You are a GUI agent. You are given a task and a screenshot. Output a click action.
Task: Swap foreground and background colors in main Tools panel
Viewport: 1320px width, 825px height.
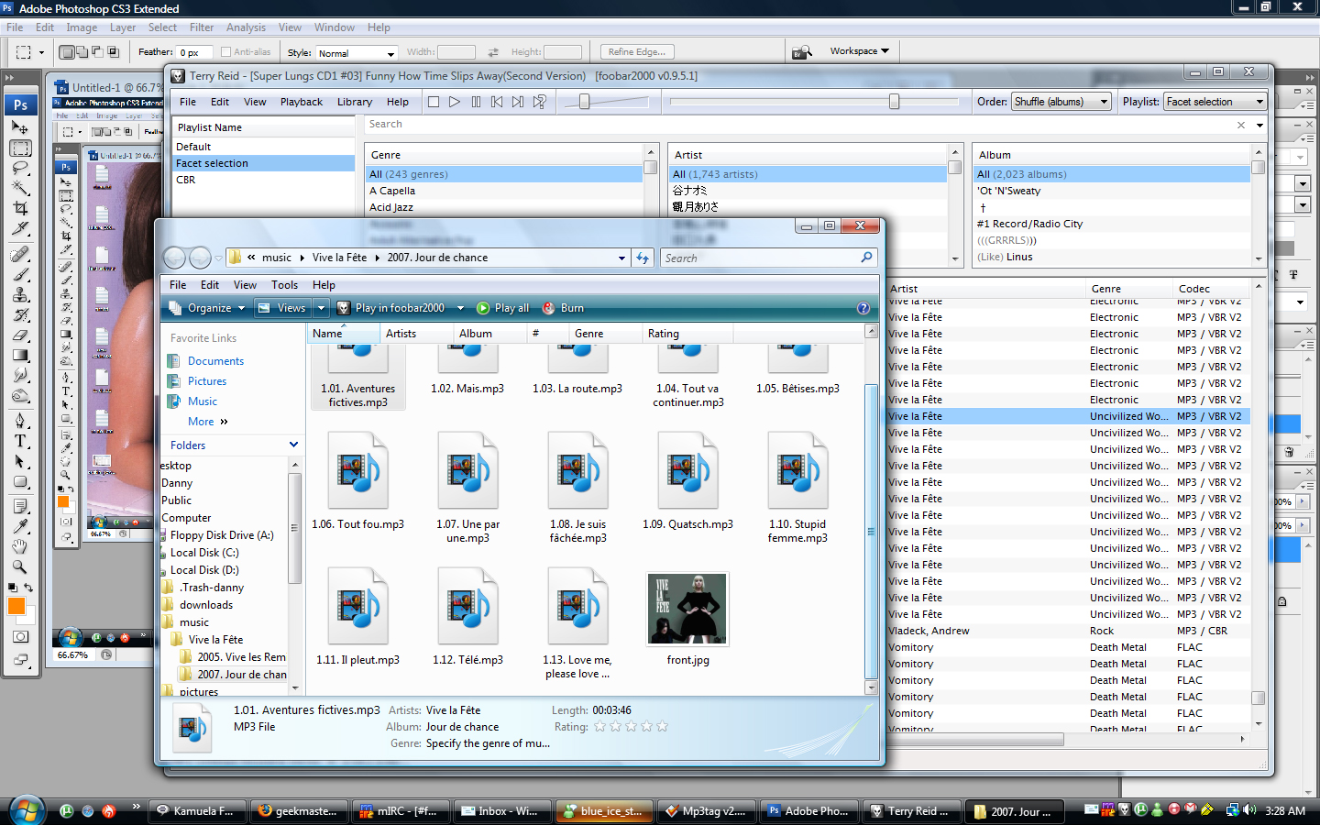click(28, 588)
